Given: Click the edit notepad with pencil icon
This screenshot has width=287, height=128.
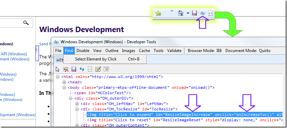Looking at the screenshot, I should click(x=98, y=69).
